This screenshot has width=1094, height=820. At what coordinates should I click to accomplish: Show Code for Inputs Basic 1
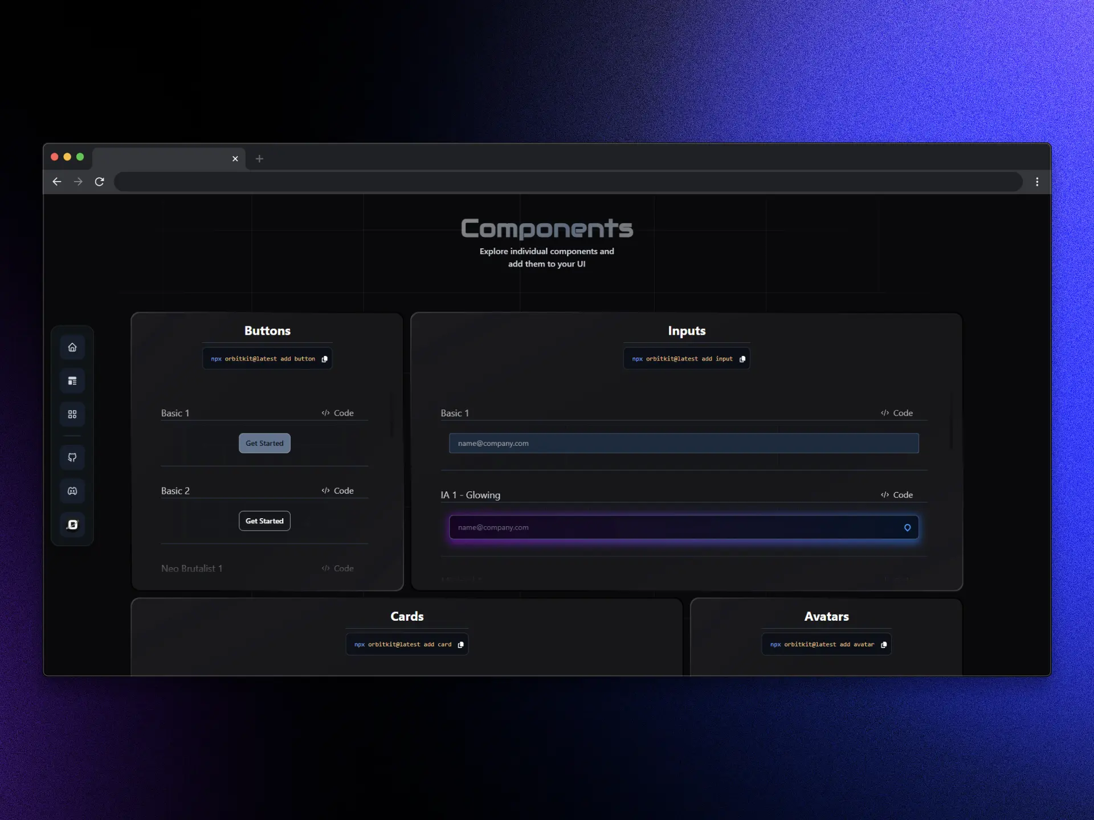897,413
